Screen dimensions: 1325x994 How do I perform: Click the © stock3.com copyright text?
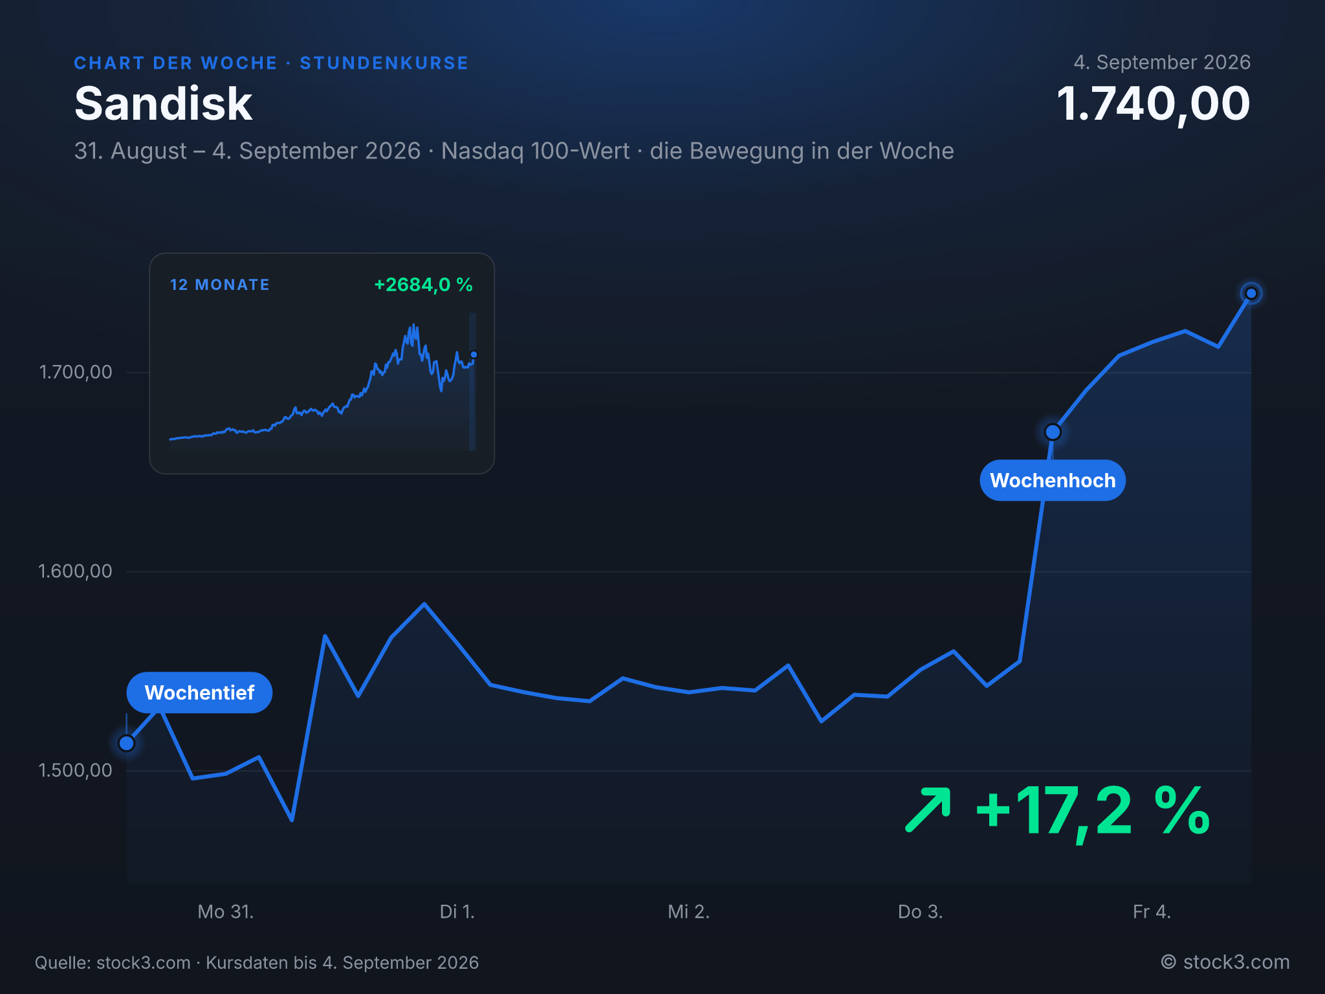coord(1225,962)
